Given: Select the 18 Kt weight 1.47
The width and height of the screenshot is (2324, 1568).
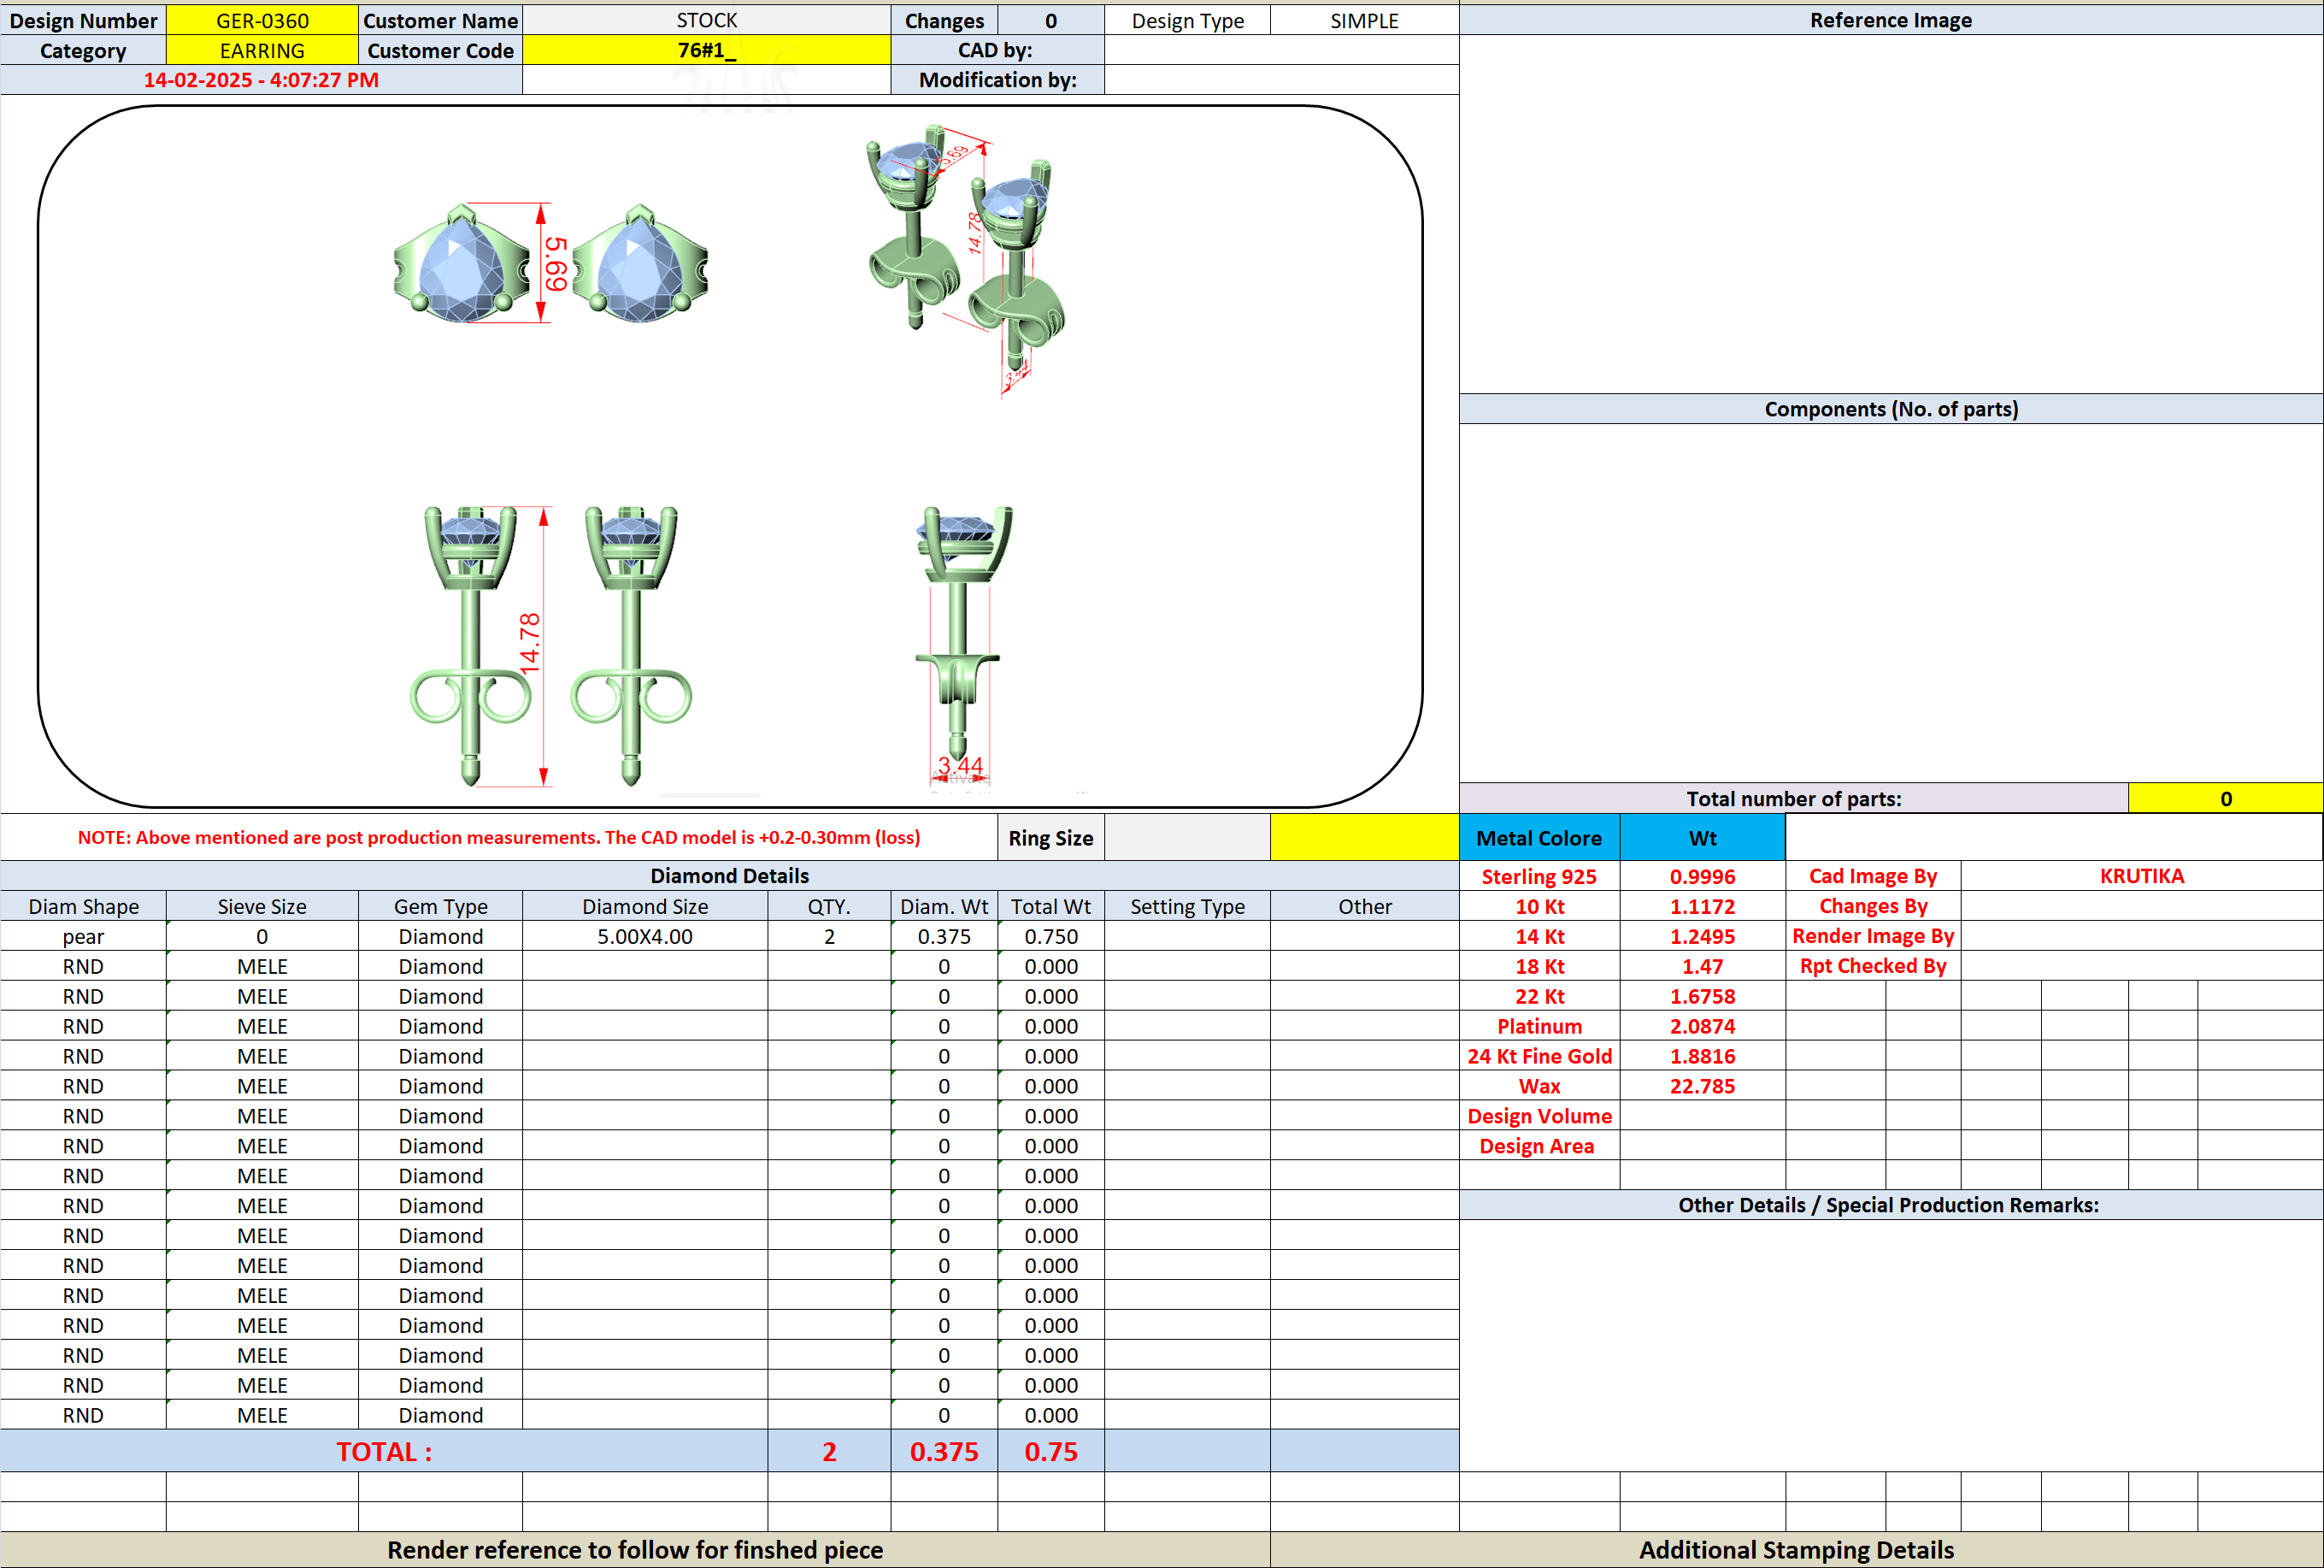Looking at the screenshot, I should [1703, 966].
